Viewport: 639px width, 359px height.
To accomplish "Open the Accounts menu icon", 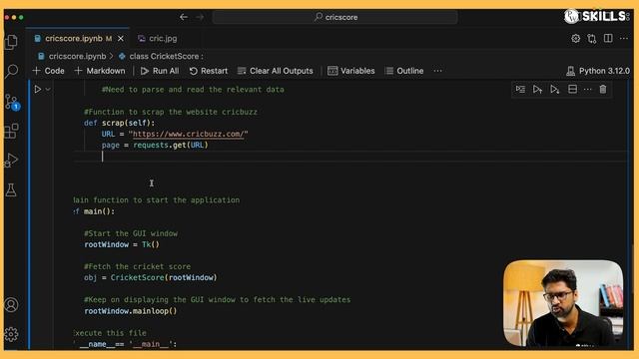I will coord(11,305).
